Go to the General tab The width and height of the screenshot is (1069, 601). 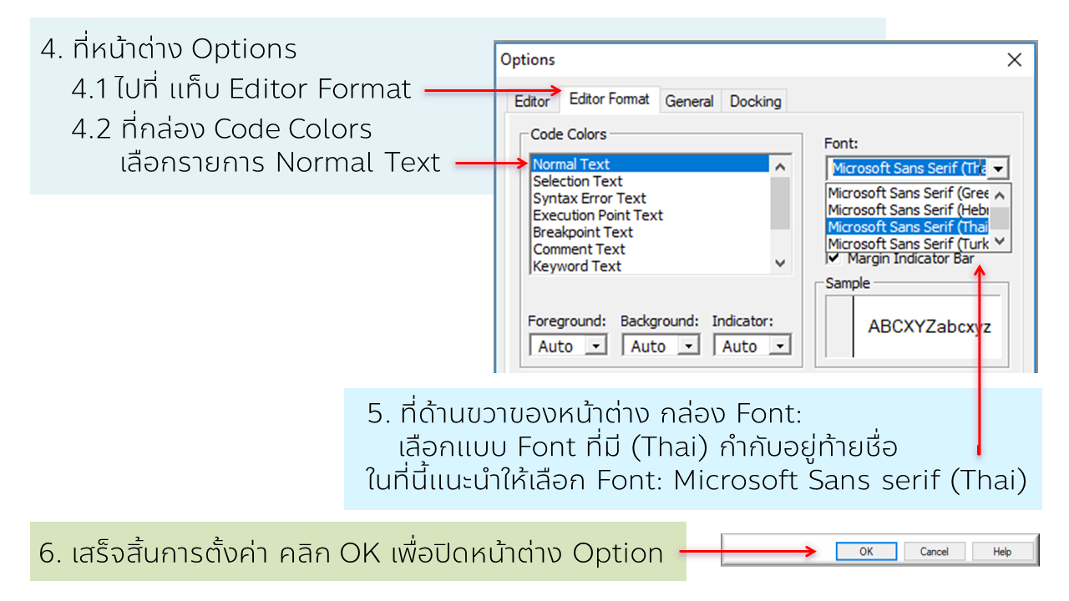689,101
